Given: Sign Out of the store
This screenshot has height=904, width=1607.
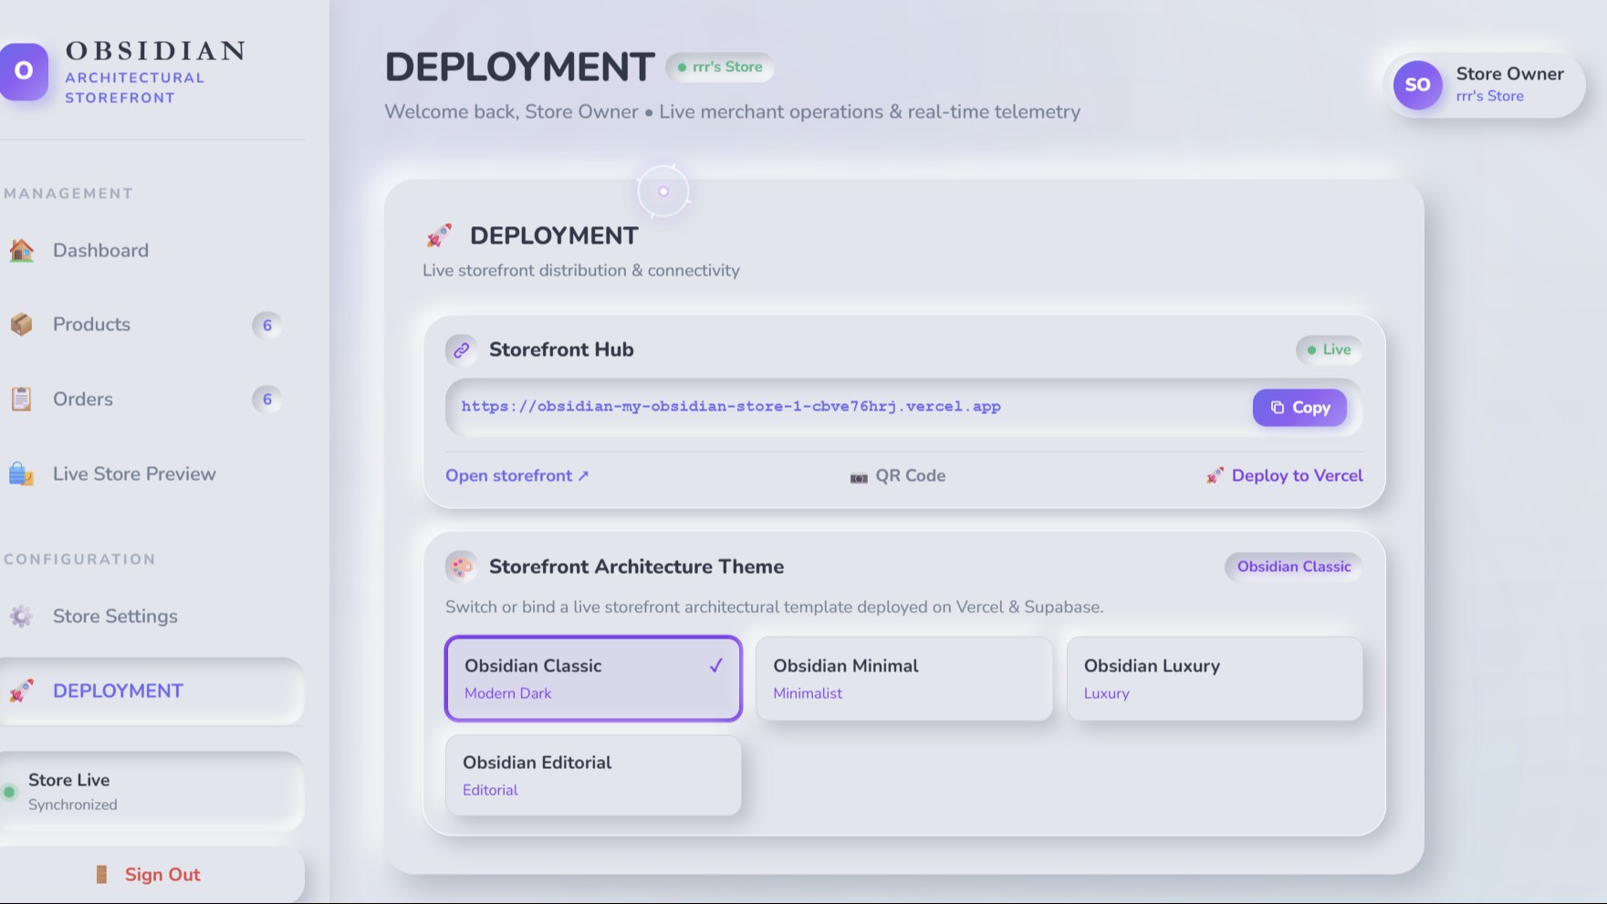Looking at the screenshot, I should click(151, 874).
